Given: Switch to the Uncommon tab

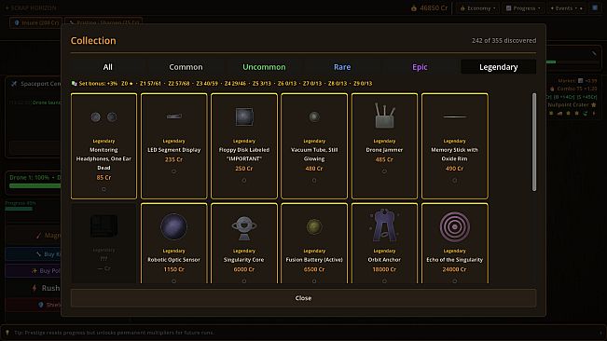Looking at the screenshot, I should 264,67.
